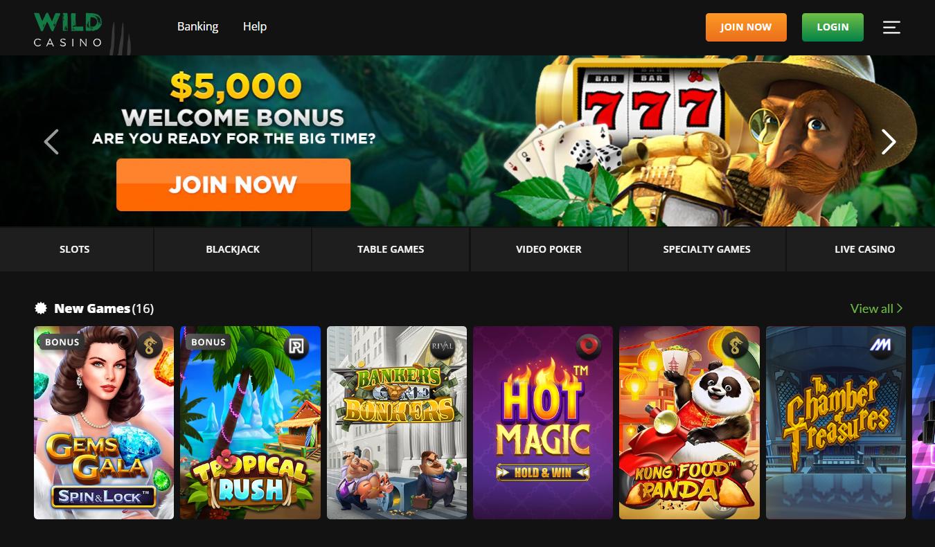Image resolution: width=935 pixels, height=547 pixels.
Task: Click the large Join Now banner button
Action: tap(233, 185)
